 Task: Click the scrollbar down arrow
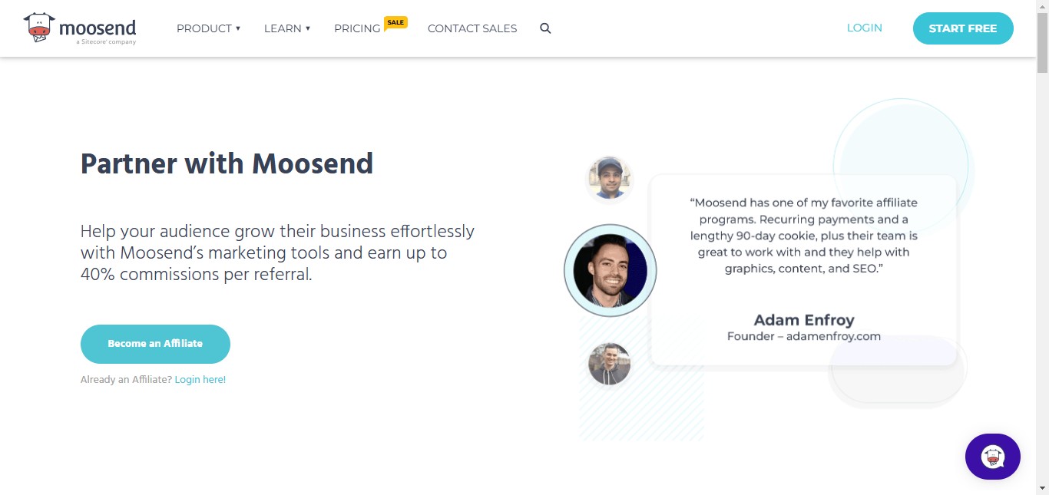point(1042,488)
